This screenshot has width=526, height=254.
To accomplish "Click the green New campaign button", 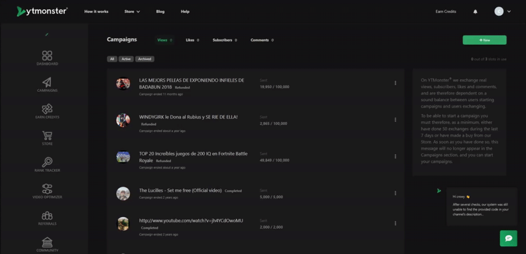I will (x=484, y=40).
